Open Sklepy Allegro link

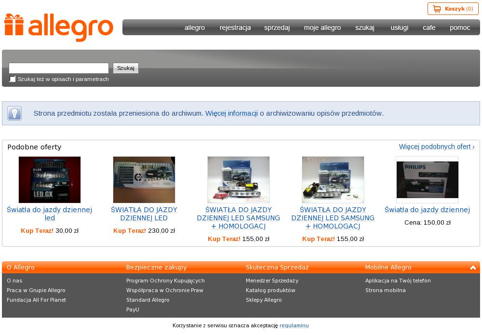(x=264, y=300)
